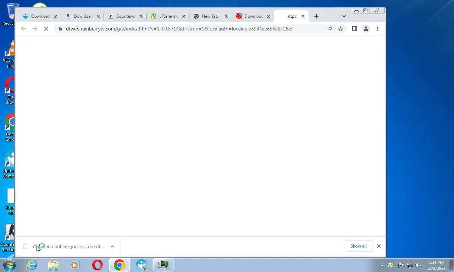Switch to the µTorrent tab
Screen dimensions: 454x272
168,16
